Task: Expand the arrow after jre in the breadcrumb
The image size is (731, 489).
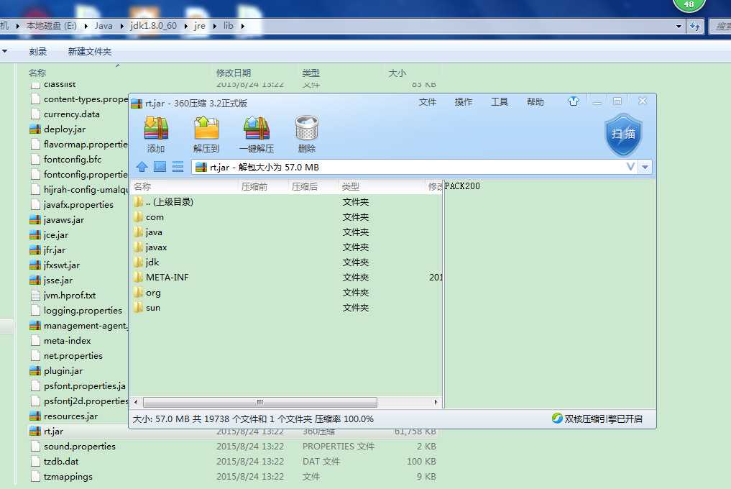Action: tap(214, 26)
